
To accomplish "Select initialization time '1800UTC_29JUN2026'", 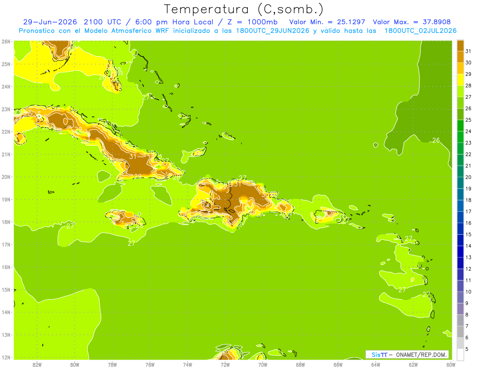I will [x=272, y=31].
